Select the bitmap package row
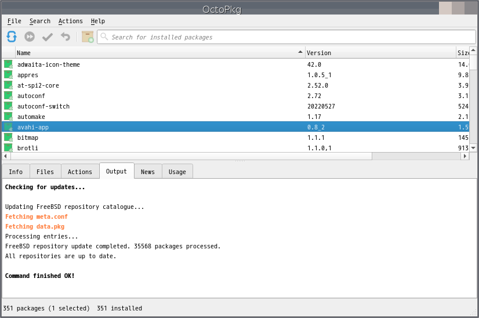The image size is (479, 318). 235,137
